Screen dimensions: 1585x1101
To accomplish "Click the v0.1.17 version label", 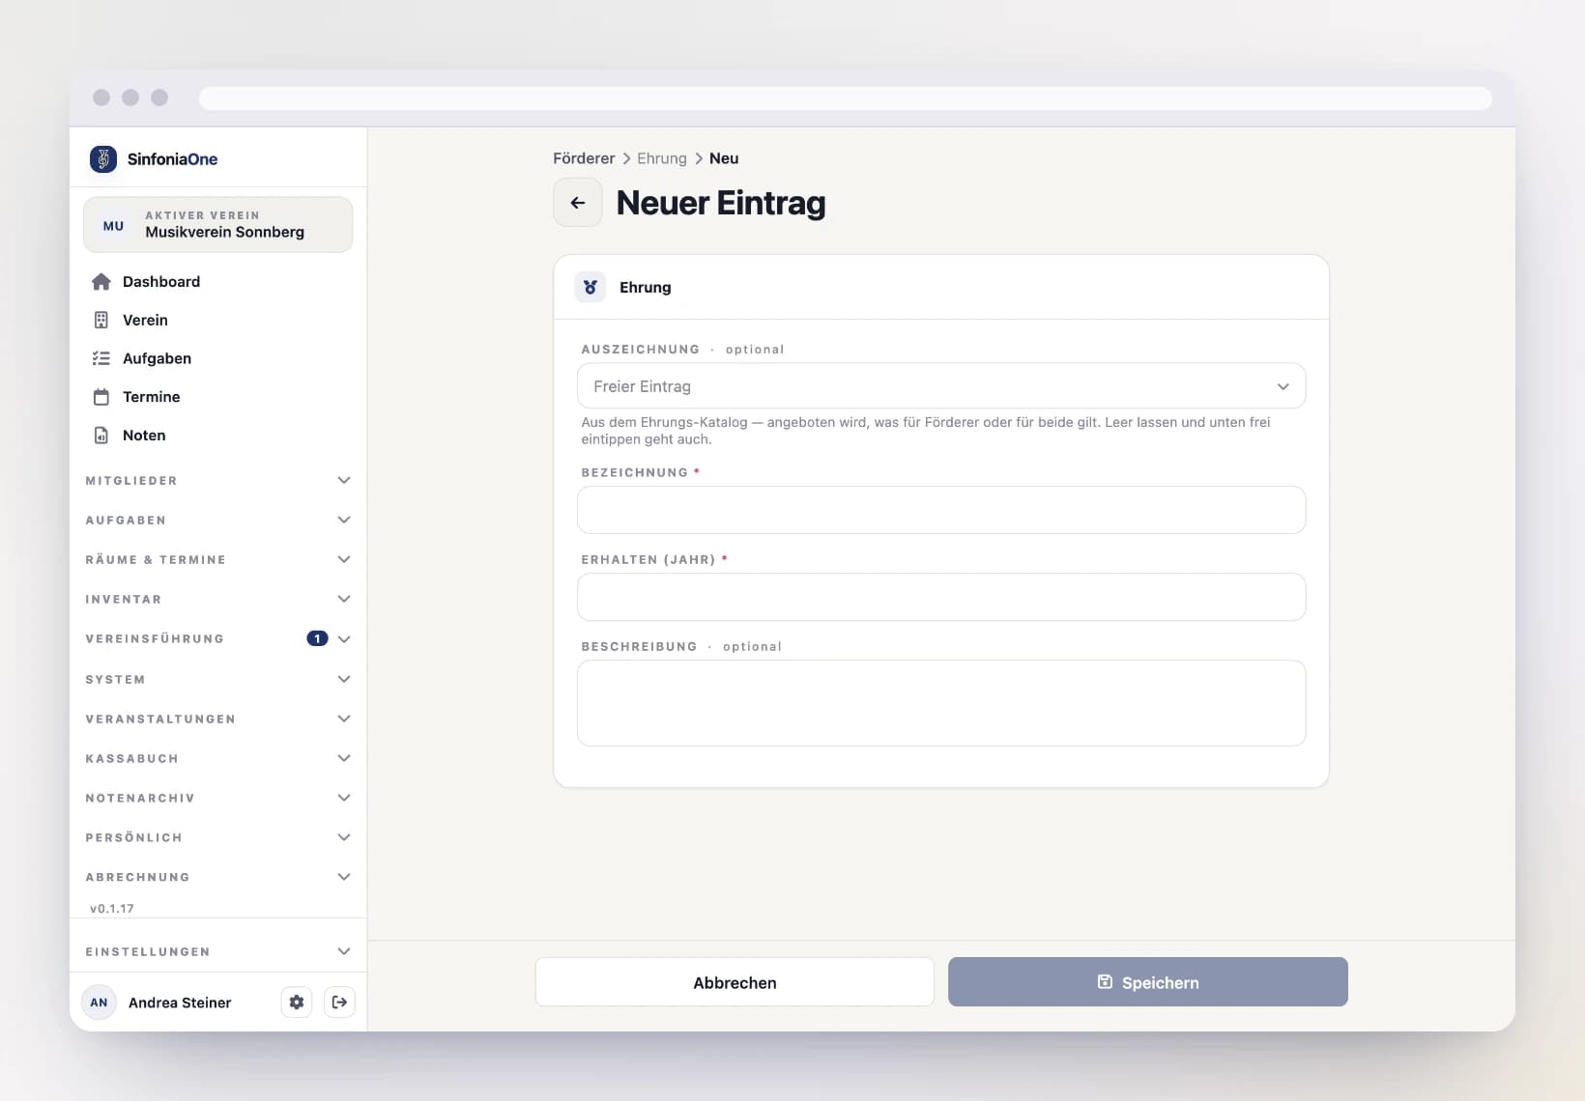I will tap(112, 909).
